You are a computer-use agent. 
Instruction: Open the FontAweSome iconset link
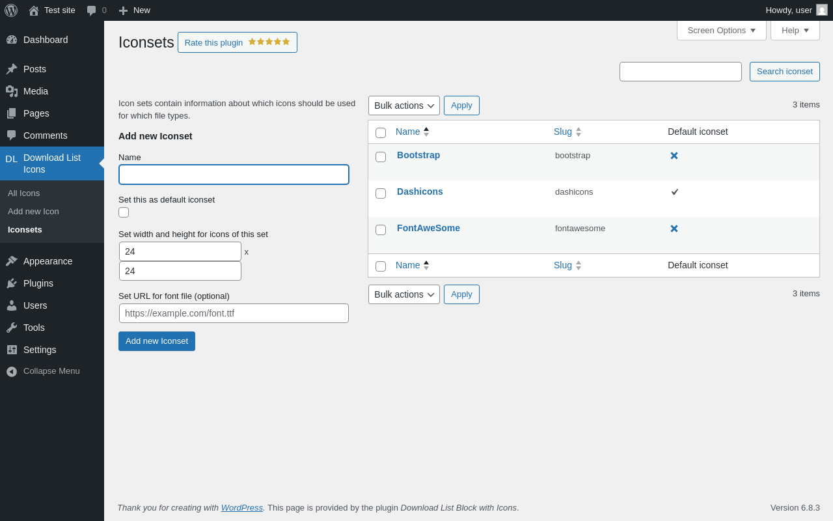[428, 228]
